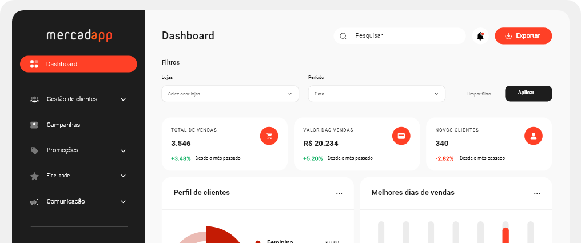Open the Selecionar lojas dropdown
Image resolution: width=581 pixels, height=243 pixels.
tap(230, 94)
